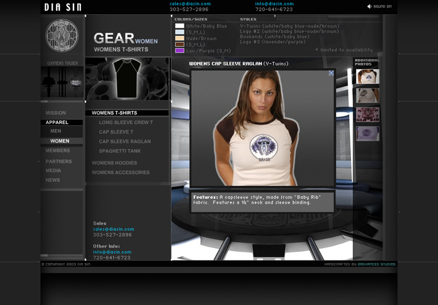Select Womens T-Shirts category header
The width and height of the screenshot is (438, 305).
(x=114, y=113)
